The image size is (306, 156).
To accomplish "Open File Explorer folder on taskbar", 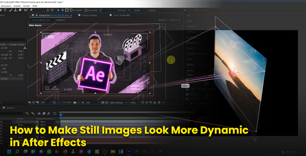I will [x=113, y=151].
